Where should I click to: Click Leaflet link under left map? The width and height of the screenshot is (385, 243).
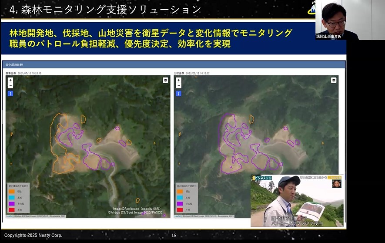[10, 216]
